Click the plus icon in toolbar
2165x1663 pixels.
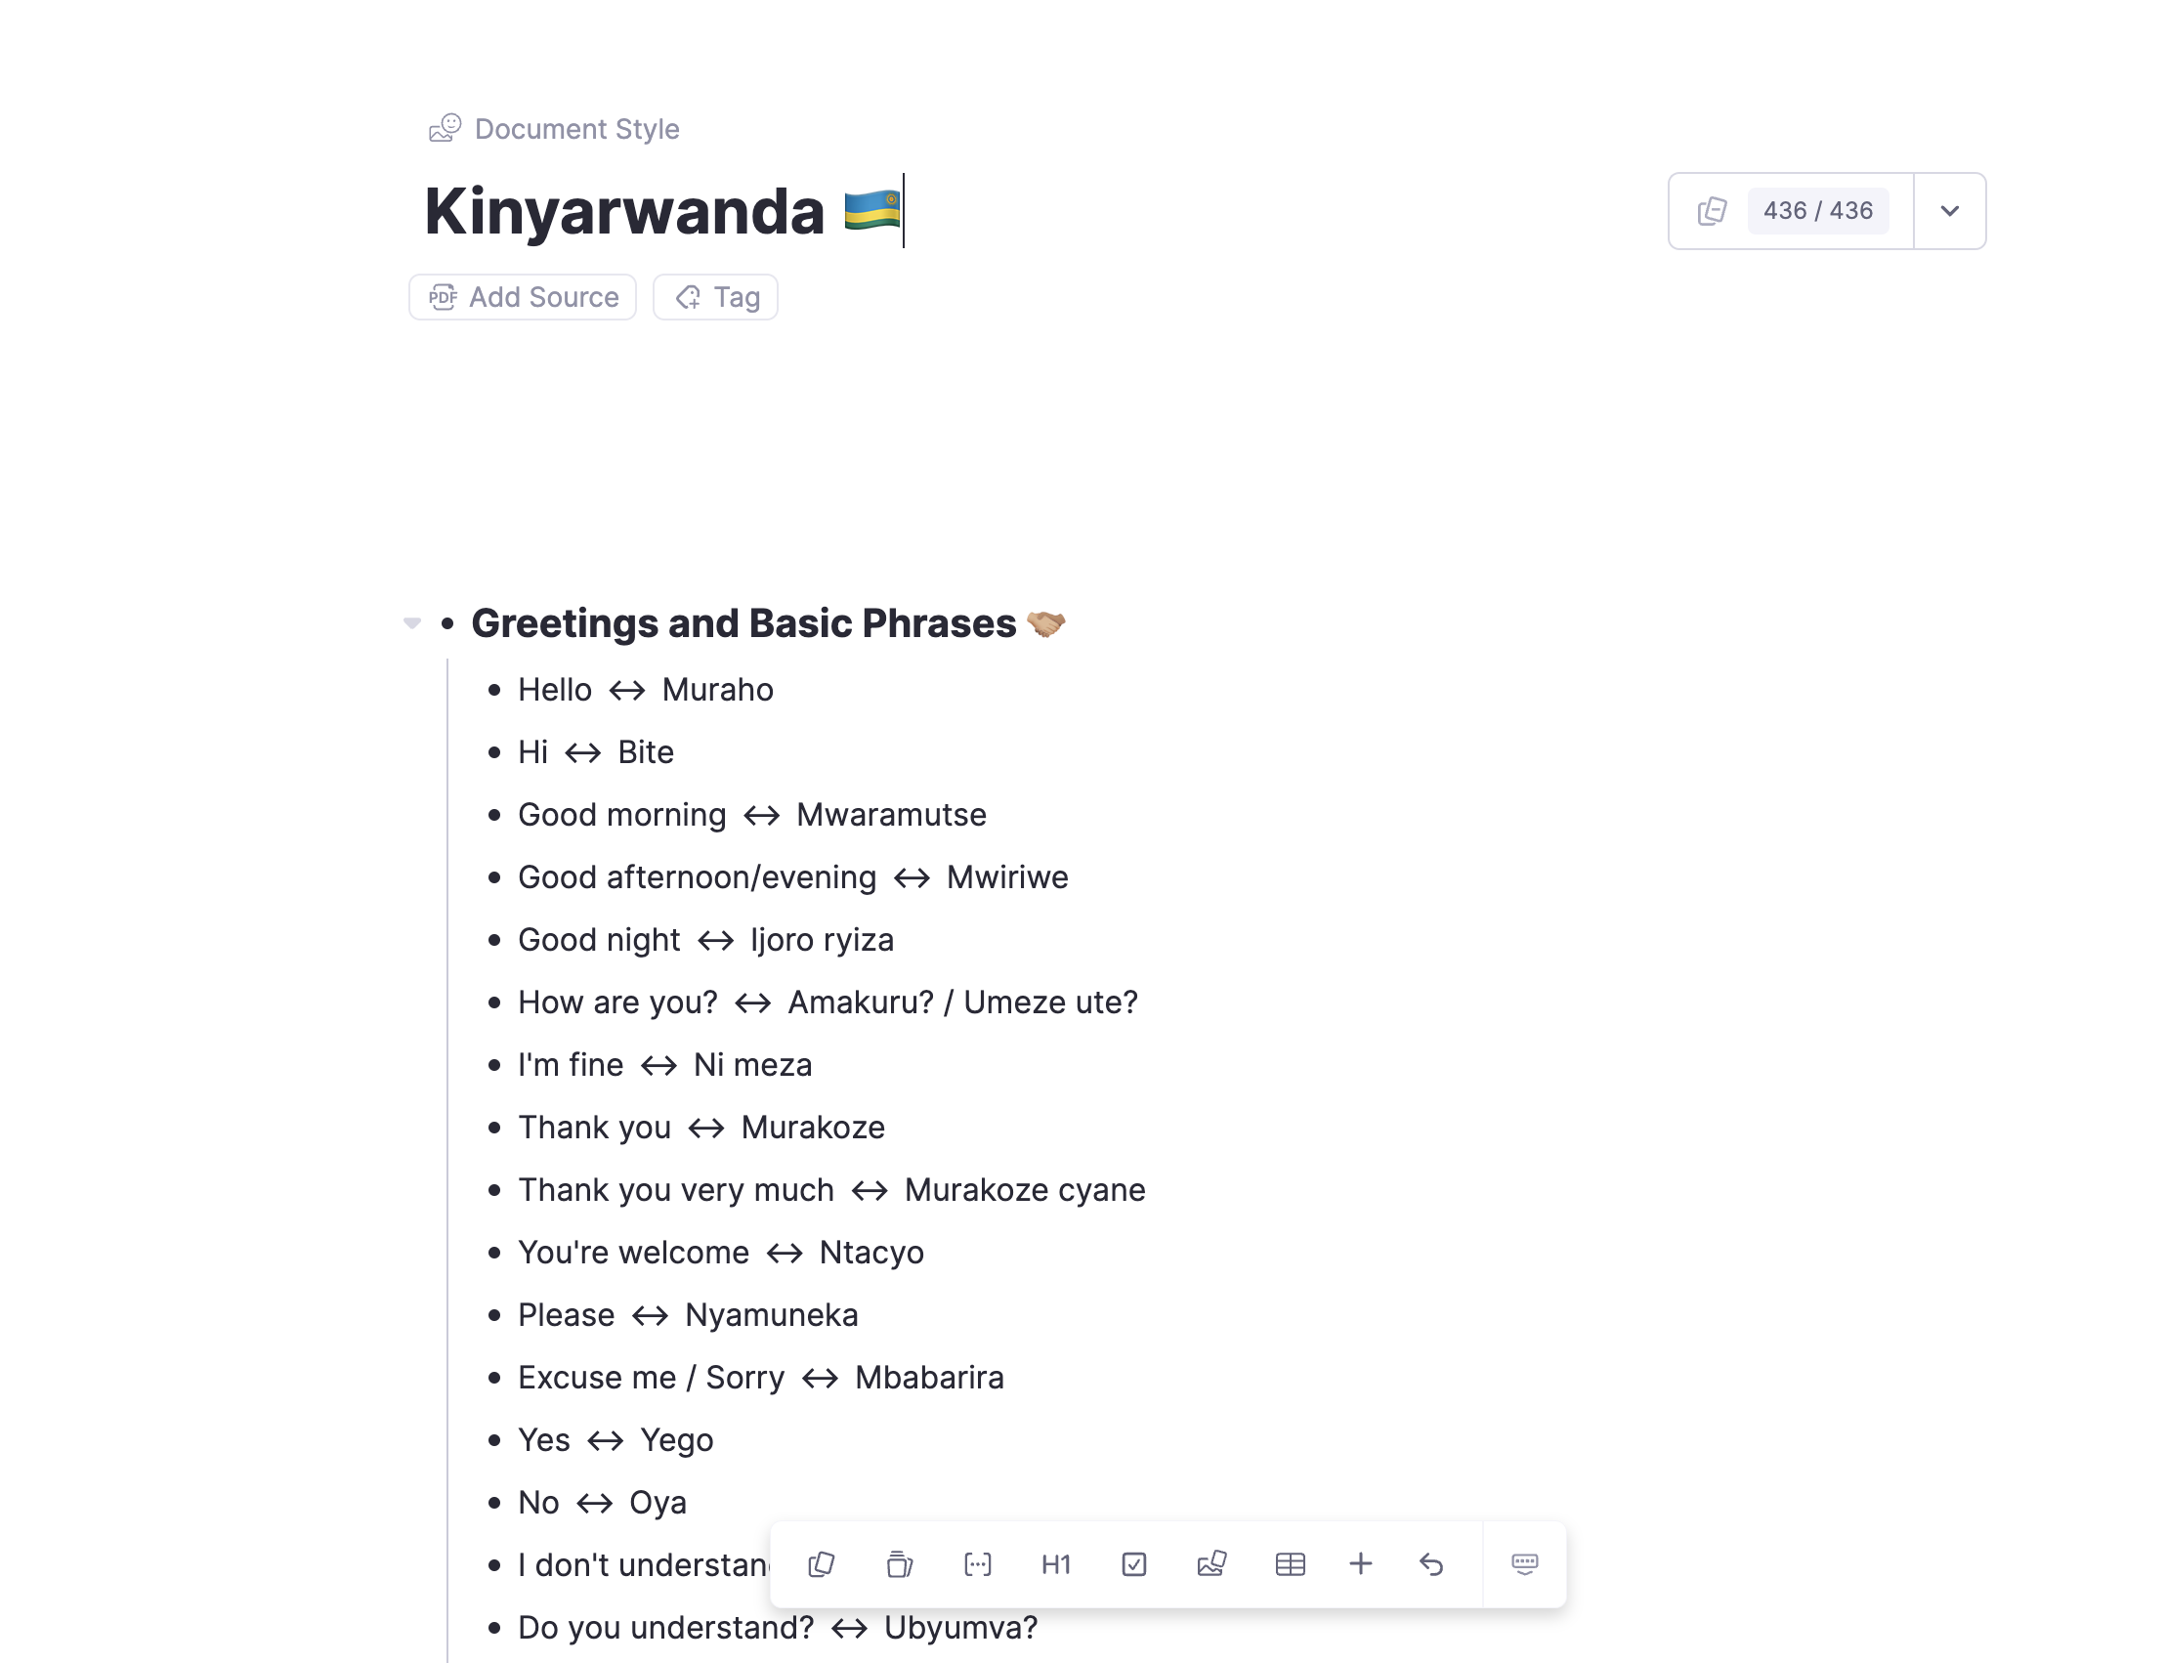click(x=1360, y=1564)
